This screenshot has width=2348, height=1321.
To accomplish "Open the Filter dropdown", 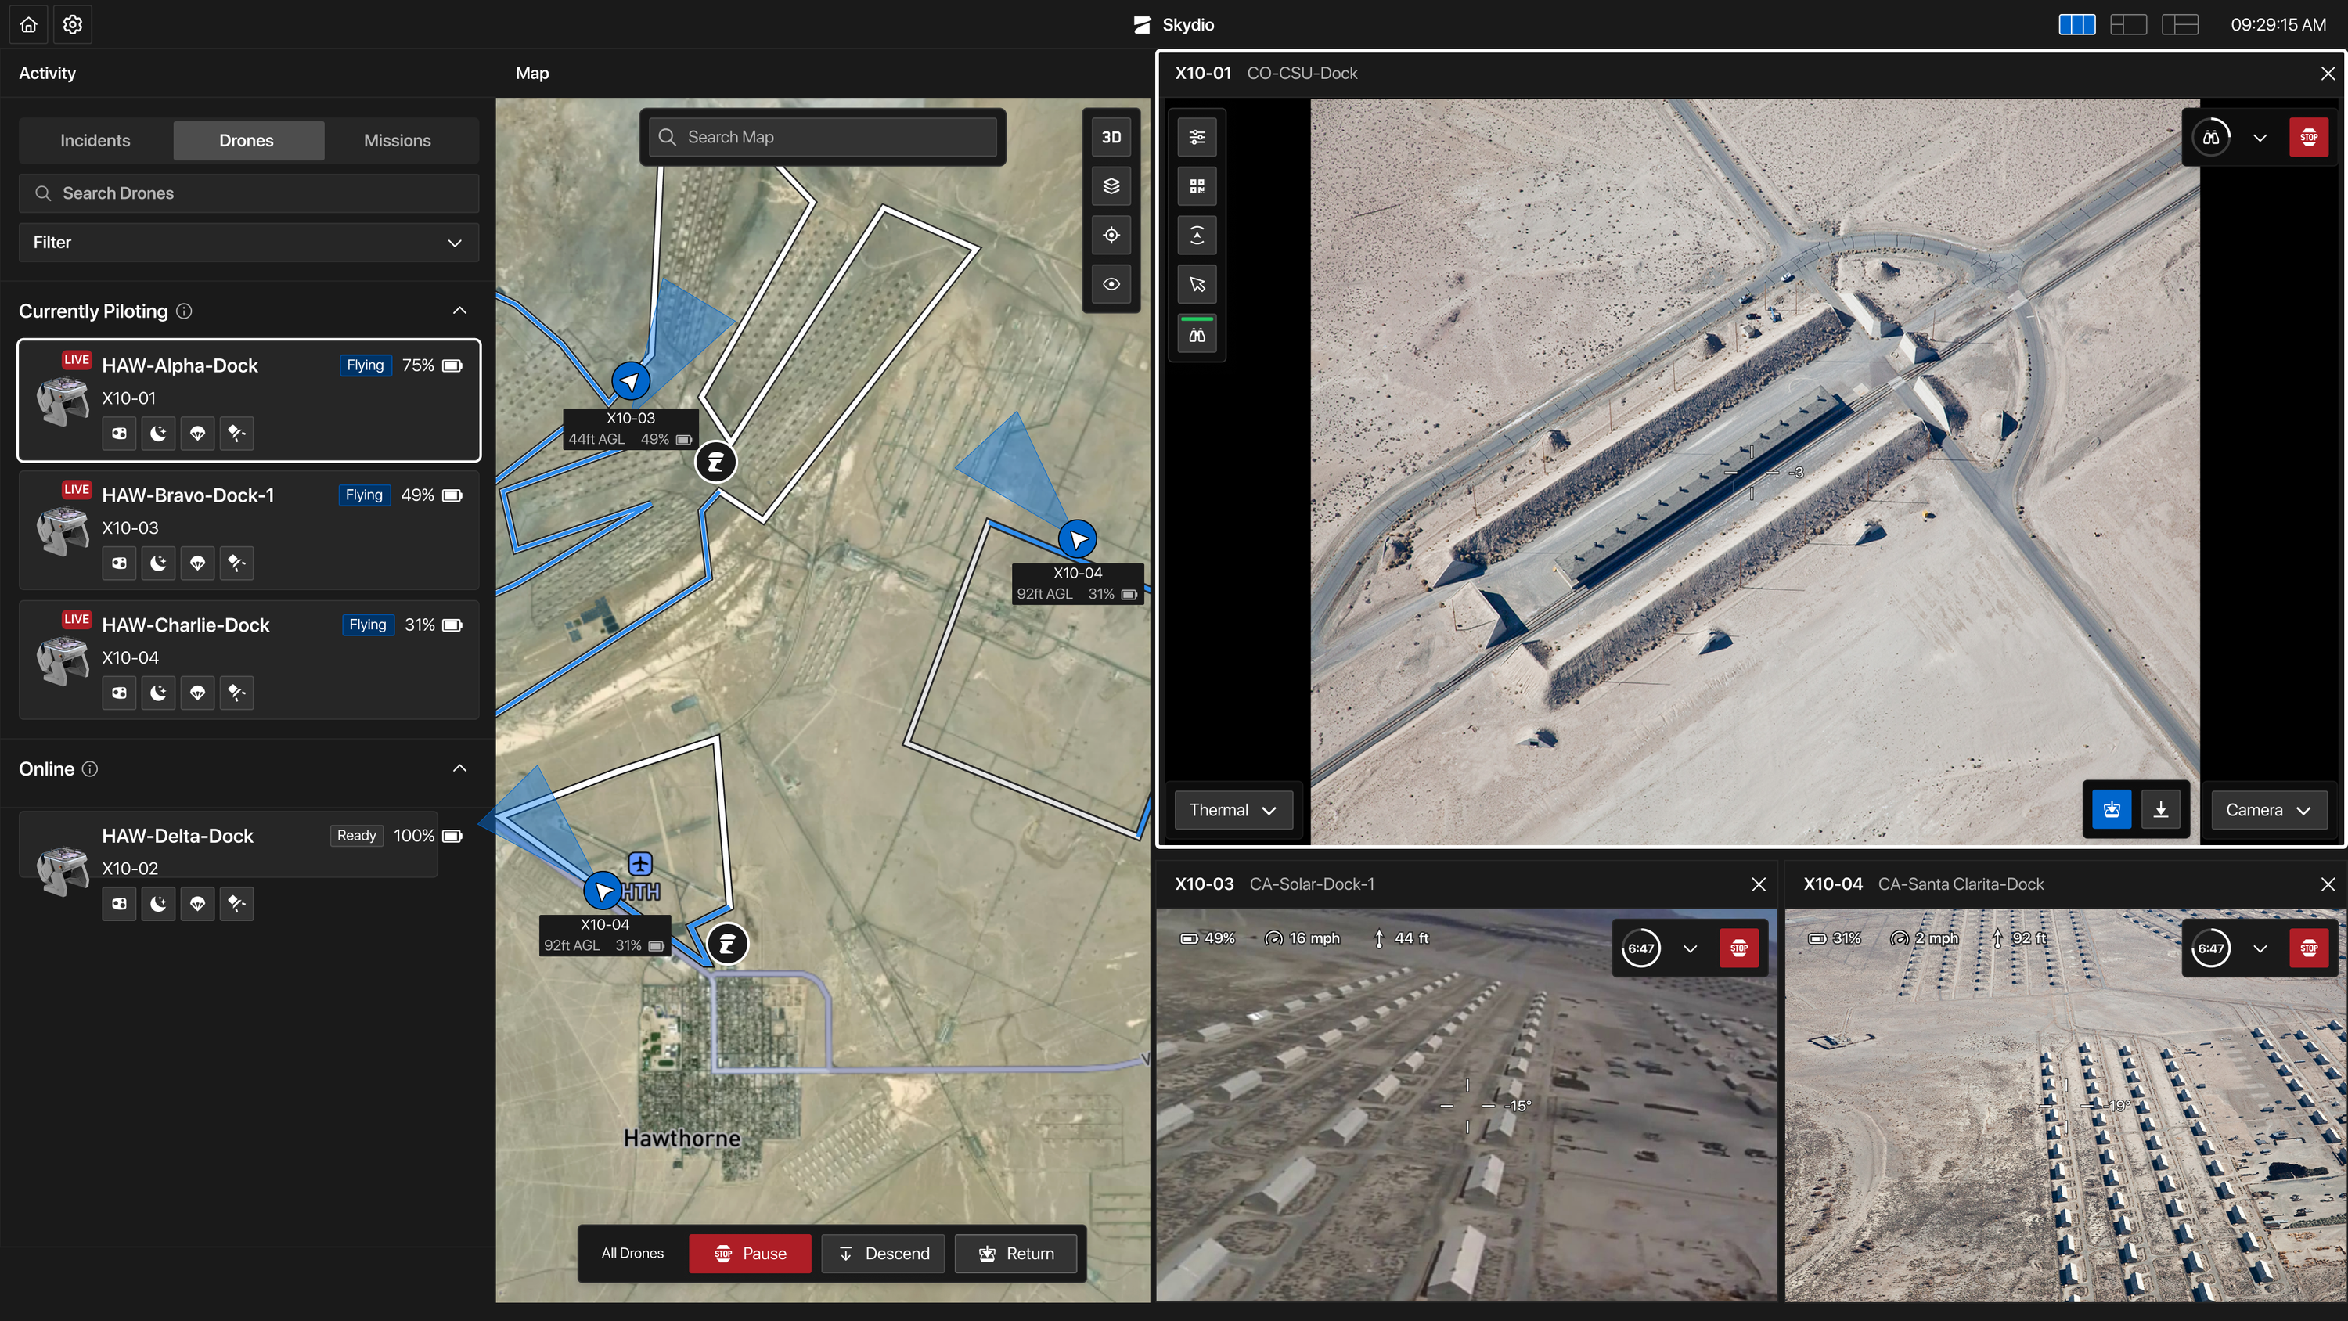I will coord(248,243).
